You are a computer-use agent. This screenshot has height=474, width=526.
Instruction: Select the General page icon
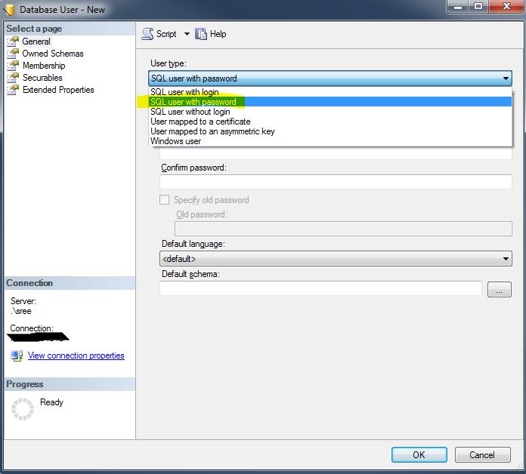tap(13, 42)
